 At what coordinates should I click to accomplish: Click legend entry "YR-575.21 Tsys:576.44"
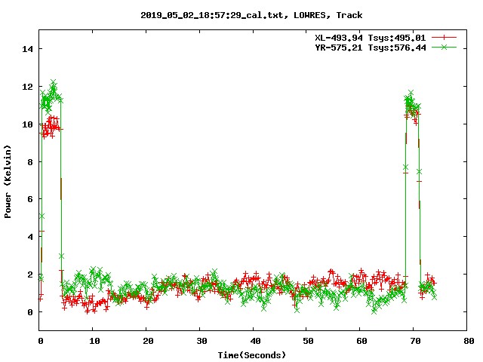(x=371, y=48)
